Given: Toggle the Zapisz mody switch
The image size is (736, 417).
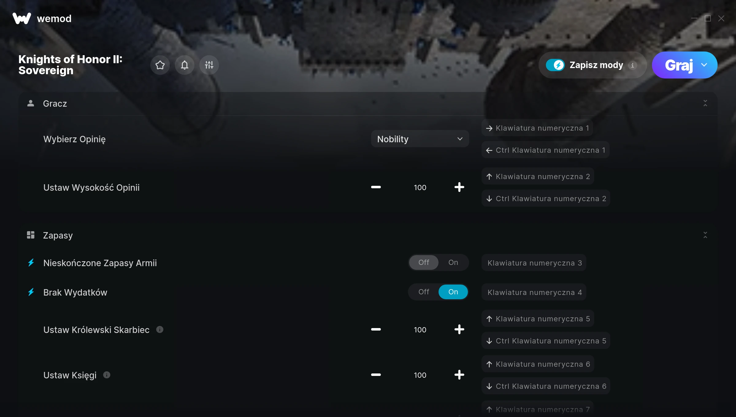Looking at the screenshot, I should coord(555,65).
